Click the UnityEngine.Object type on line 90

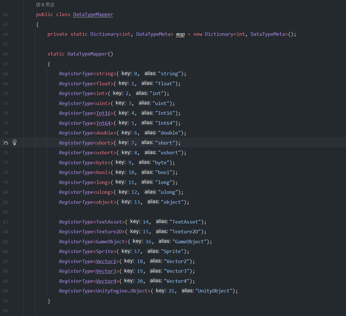coord(122,291)
